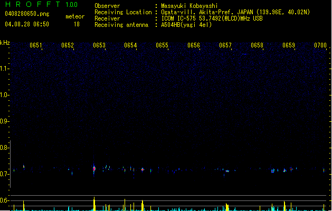This screenshot has height=211, width=332.
Task: Click the observer name Masayuki Kobayashi
Action: click(x=189, y=6)
